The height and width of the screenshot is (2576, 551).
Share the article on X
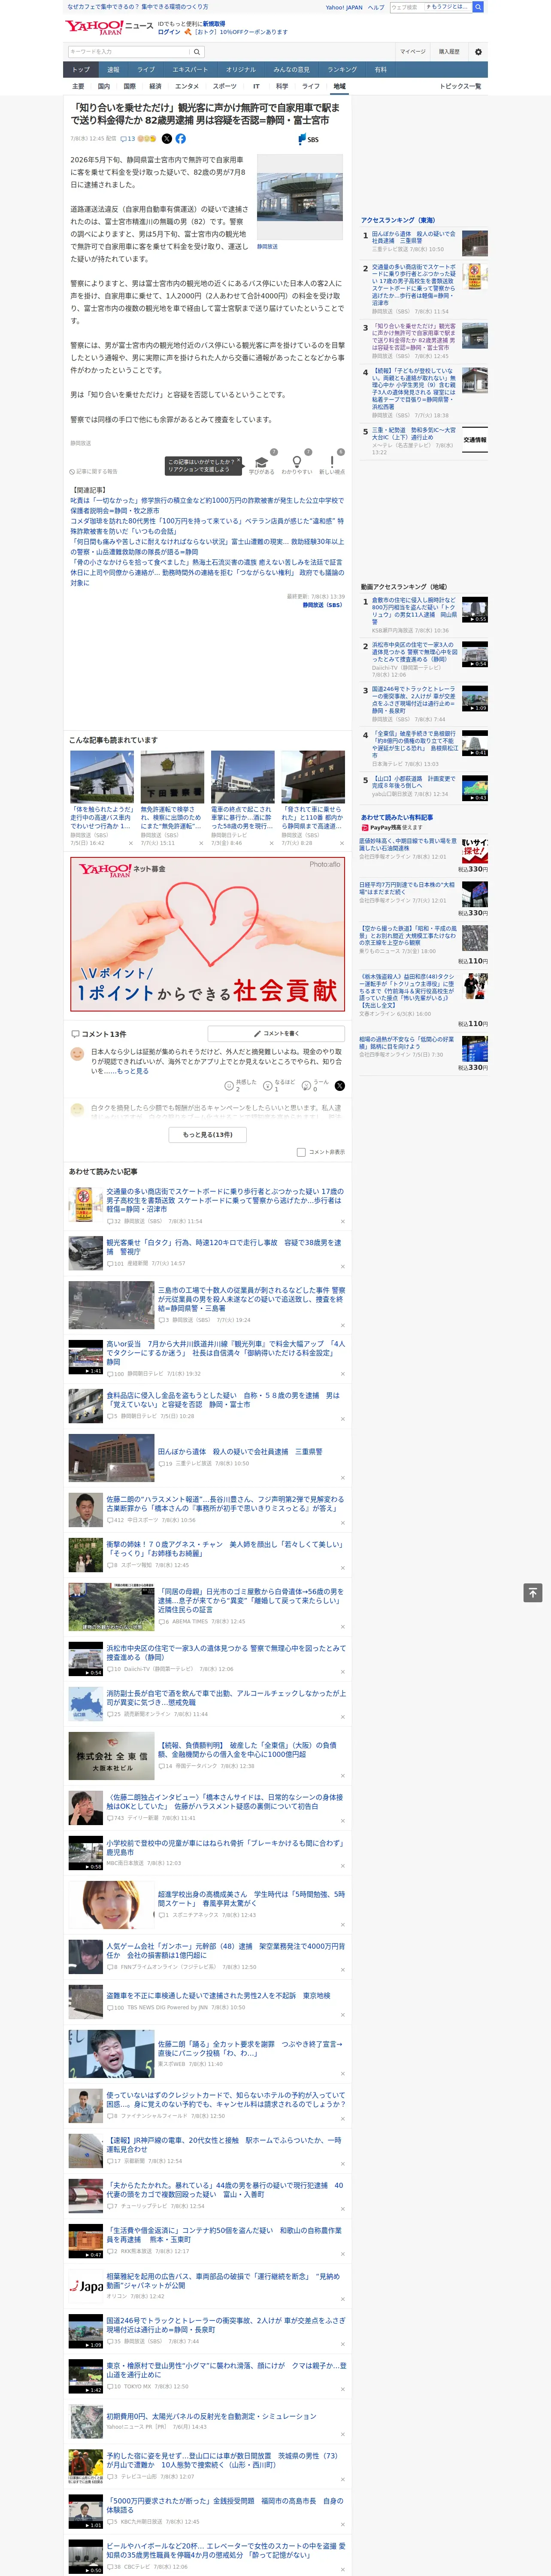167,139
